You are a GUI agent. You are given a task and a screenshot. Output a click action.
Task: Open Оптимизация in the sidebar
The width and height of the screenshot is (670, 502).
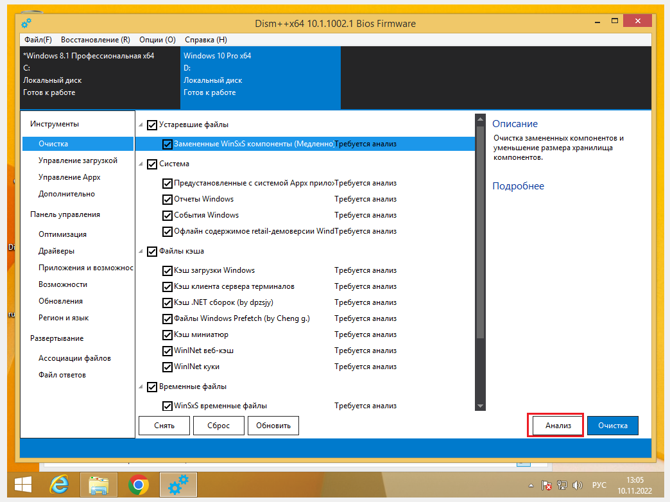[x=62, y=234]
